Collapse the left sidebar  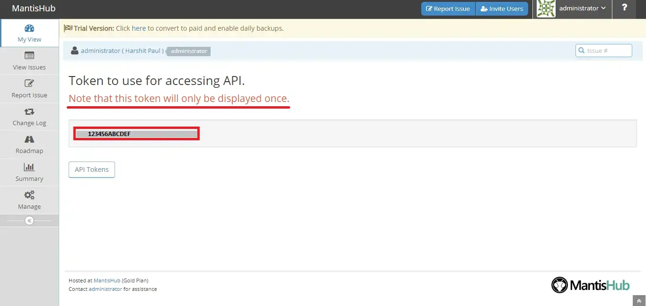(29, 221)
